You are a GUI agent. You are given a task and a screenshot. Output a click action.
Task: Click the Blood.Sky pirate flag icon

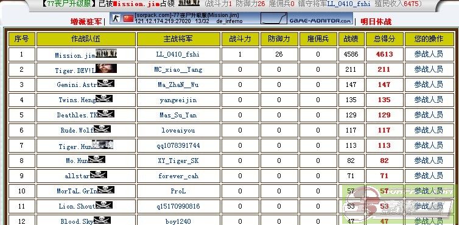click(102, 220)
